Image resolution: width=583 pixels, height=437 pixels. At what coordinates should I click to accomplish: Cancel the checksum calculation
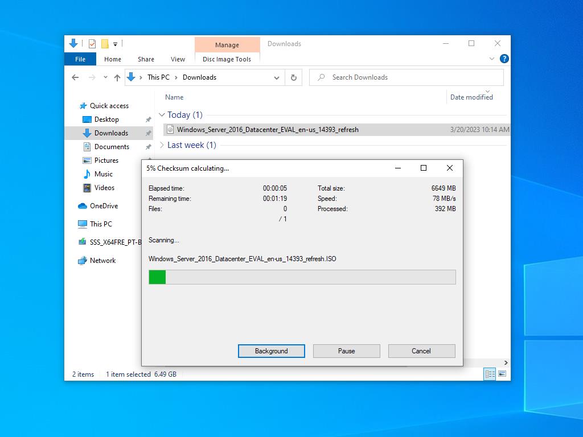(421, 351)
